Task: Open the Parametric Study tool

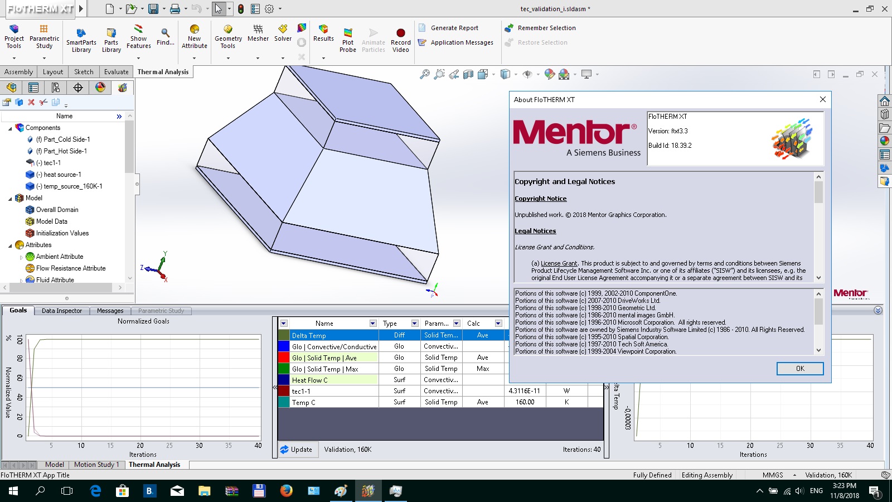Action: pyautogui.click(x=44, y=37)
